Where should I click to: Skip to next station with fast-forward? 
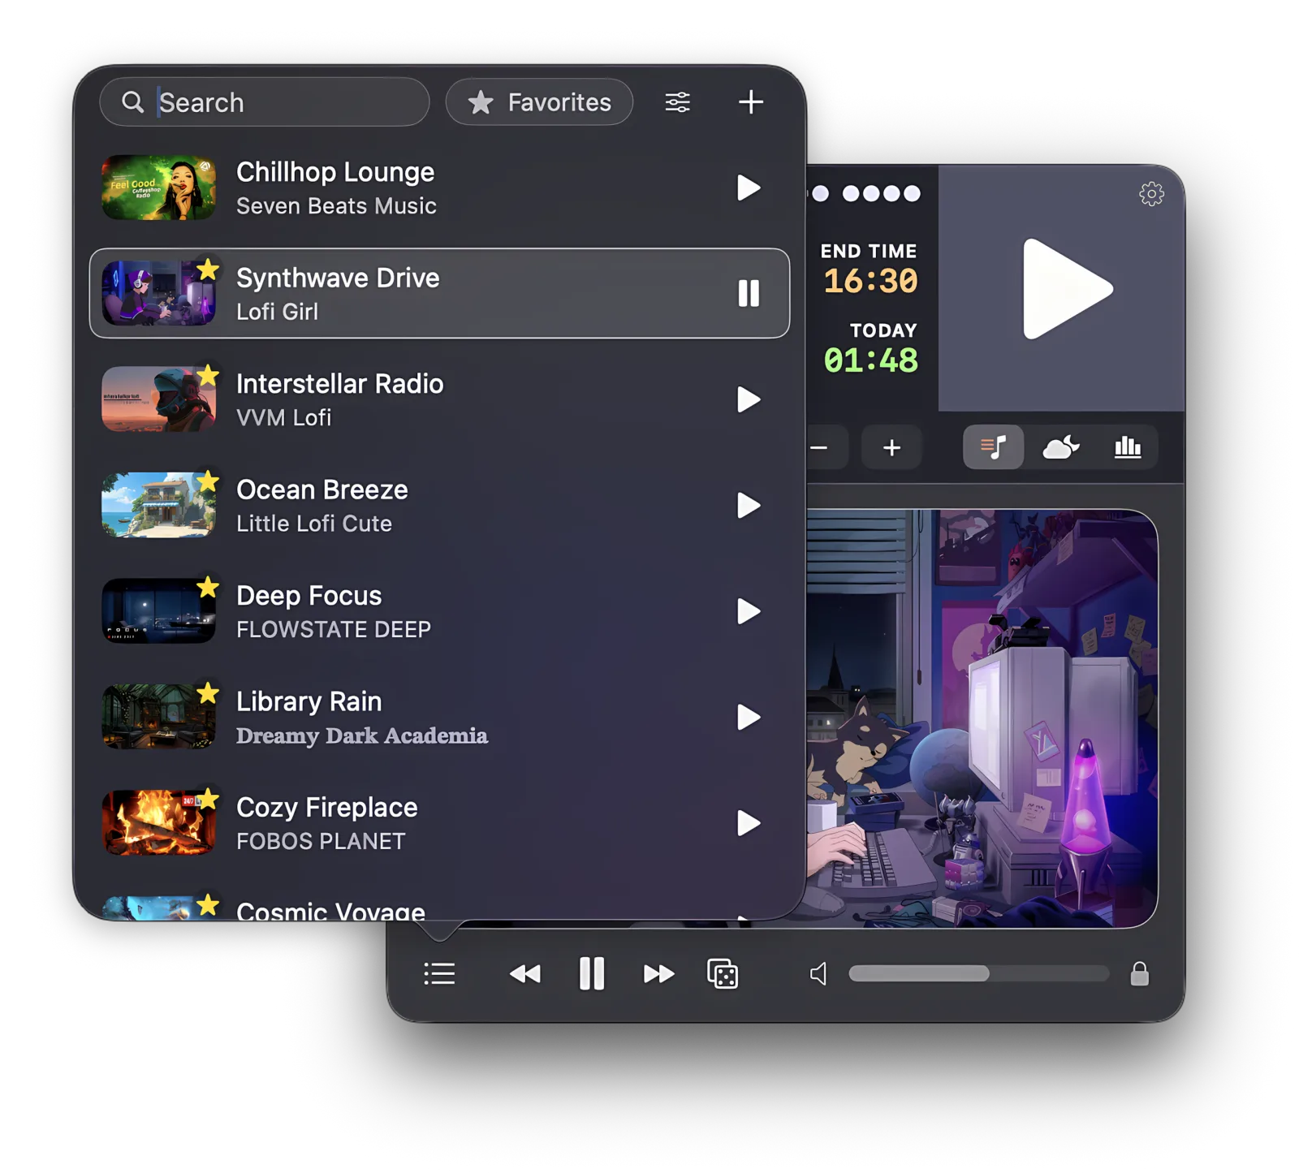click(658, 973)
